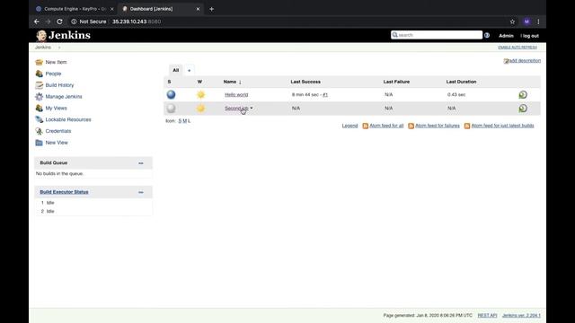This screenshot has height=323, width=575.
Task: Click the add description link
Action: 525,61
